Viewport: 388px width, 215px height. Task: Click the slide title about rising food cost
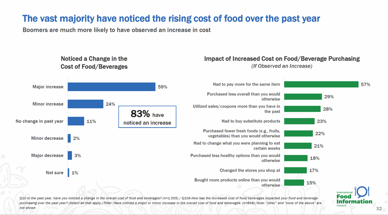[x=171, y=18]
